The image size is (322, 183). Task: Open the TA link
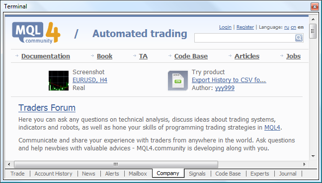pyautogui.click(x=143, y=56)
